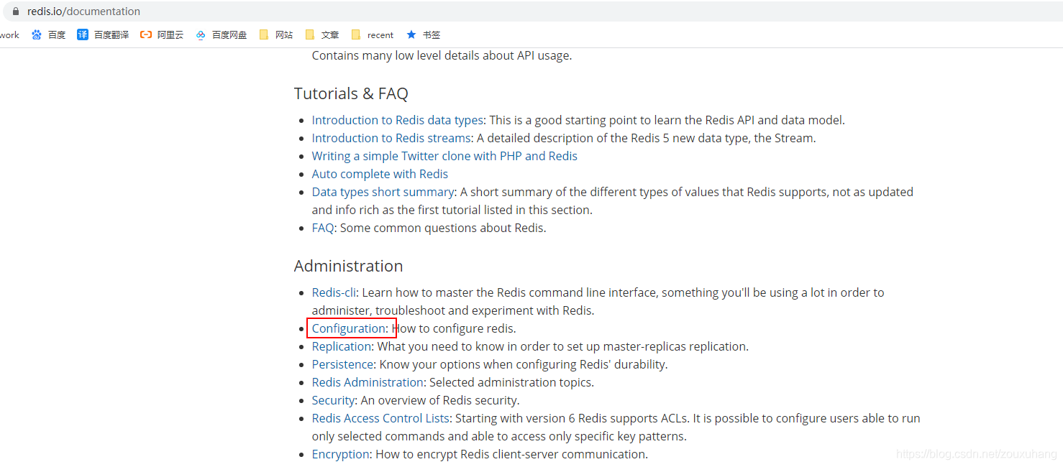Open the Baidu Translate bookmark icon
The width and height of the screenshot is (1063, 467).
81,34
